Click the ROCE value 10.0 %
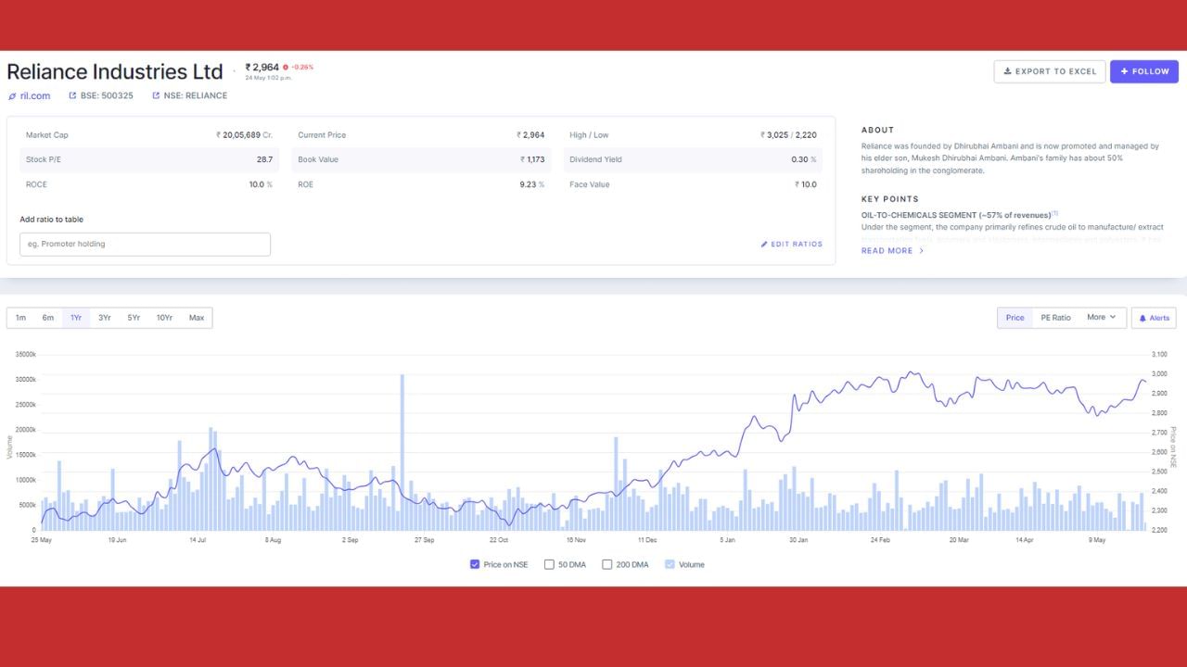Viewport: 1187px width, 667px height. [261, 184]
